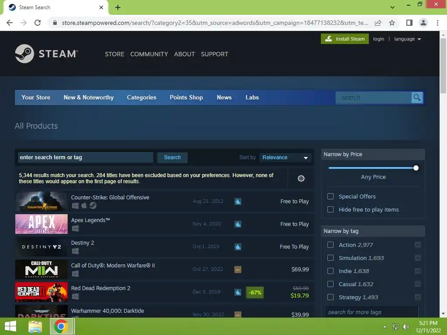Viewport: 447px width, 335px height.
Task: Expand Chrome tab search chevron
Action: pyautogui.click(x=392, y=7)
